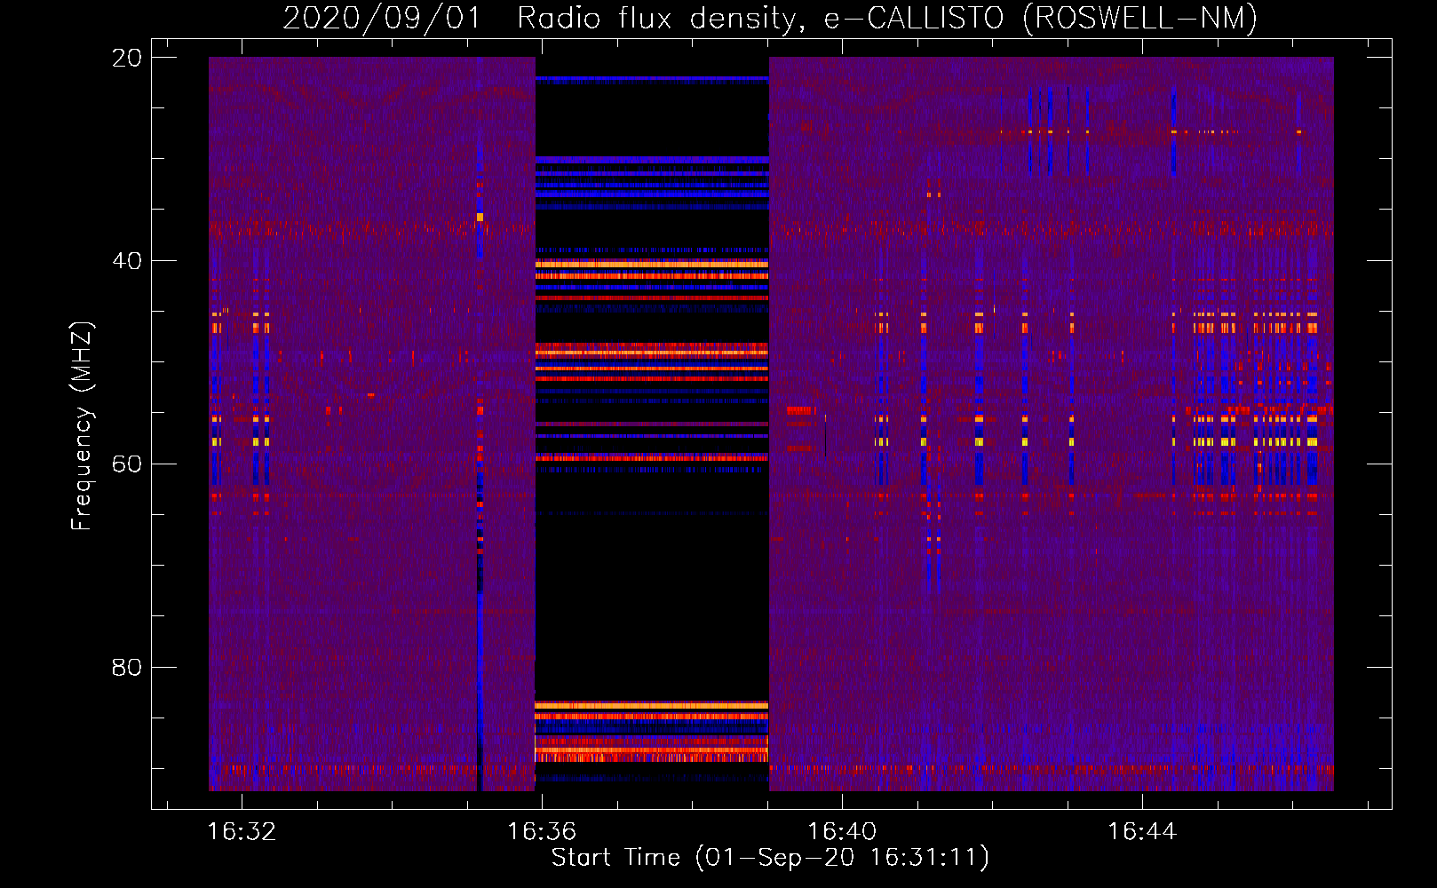1437x888 pixels.
Task: Select the 'Start Time (01-Sep-20 16:31:11)' axis label
Action: [x=770, y=858]
